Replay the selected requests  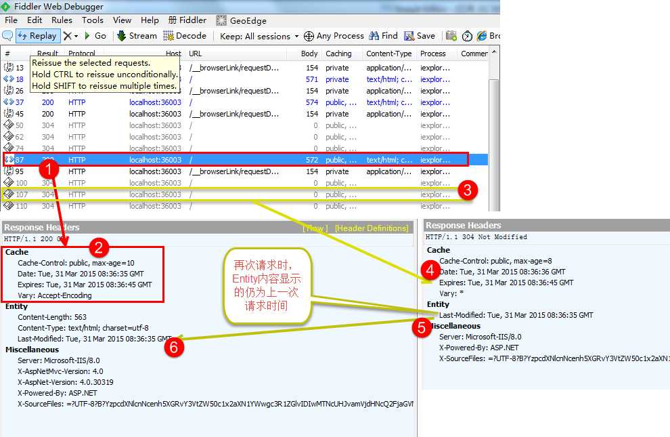37,36
